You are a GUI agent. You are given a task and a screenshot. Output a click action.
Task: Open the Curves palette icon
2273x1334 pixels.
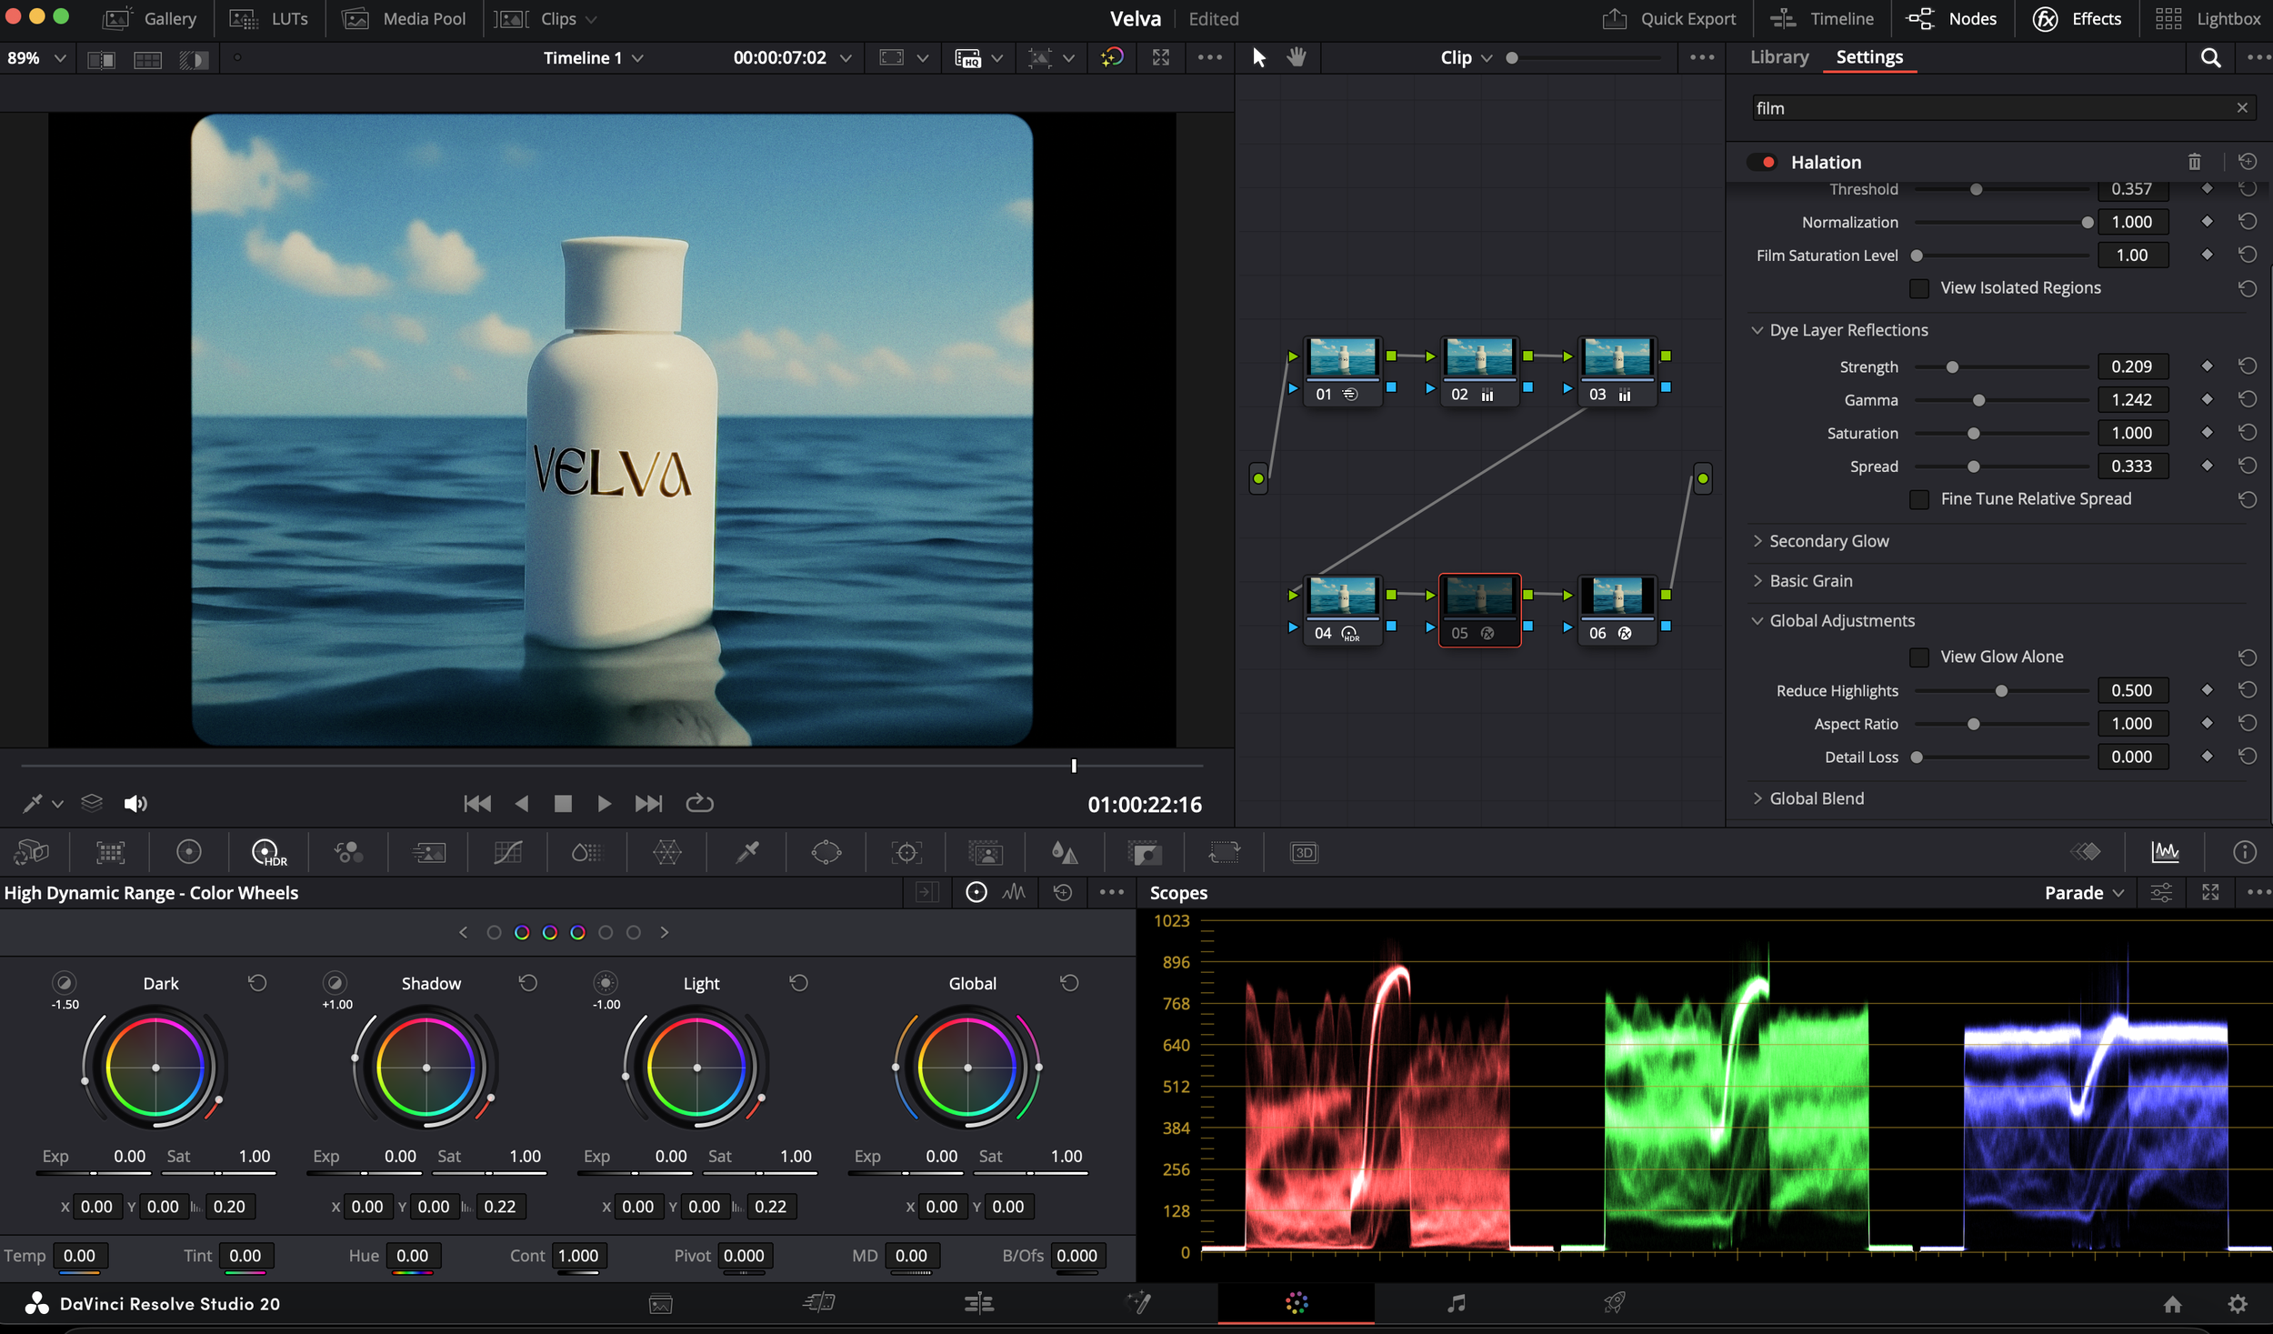click(507, 852)
